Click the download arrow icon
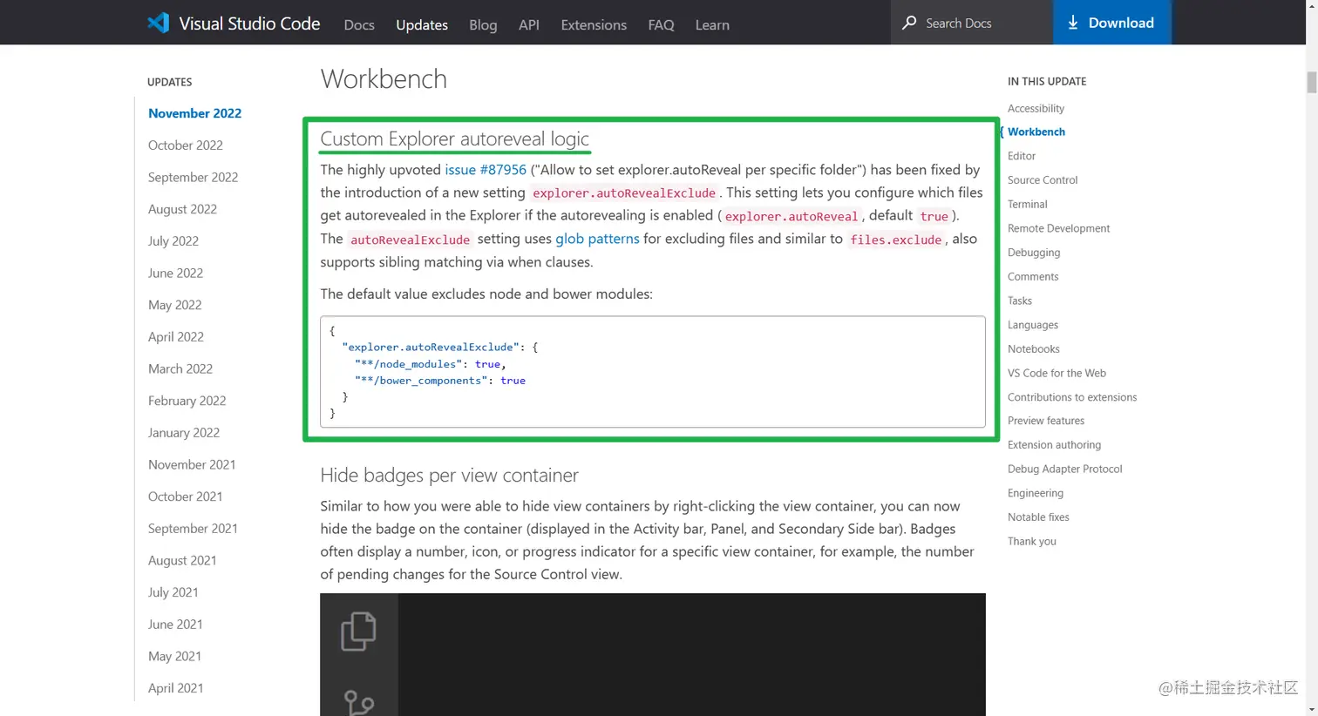 point(1073,23)
